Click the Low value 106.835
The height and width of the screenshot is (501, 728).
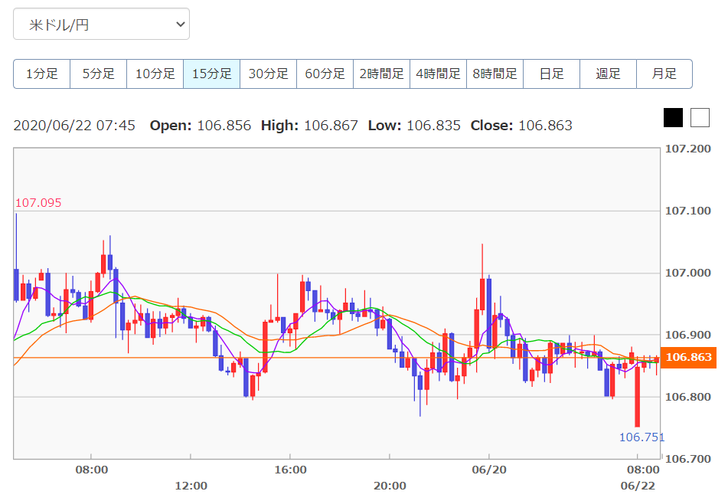click(x=433, y=126)
